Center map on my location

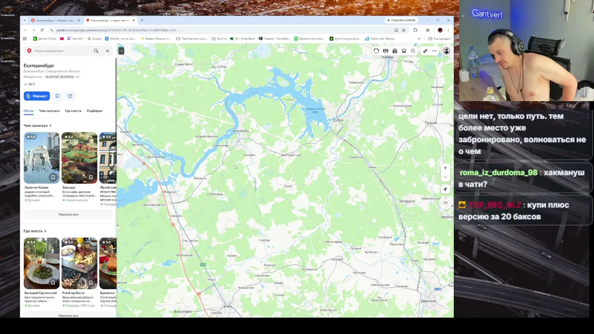[x=445, y=189]
